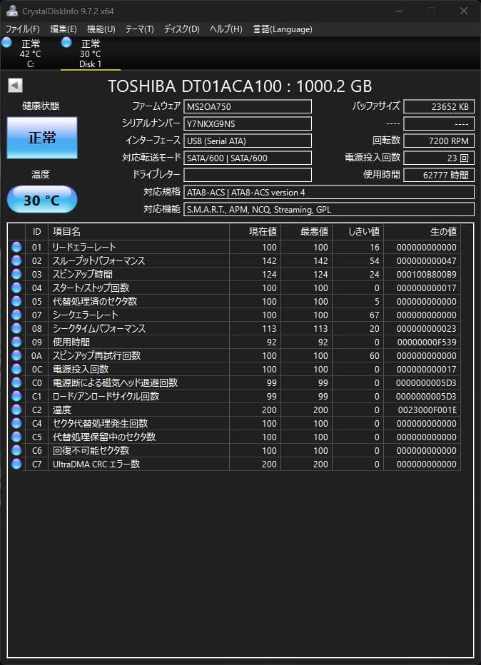The width and height of the screenshot is (481, 665).
Task: Click the rotation rate field 7200 RPM
Action: coord(439,141)
